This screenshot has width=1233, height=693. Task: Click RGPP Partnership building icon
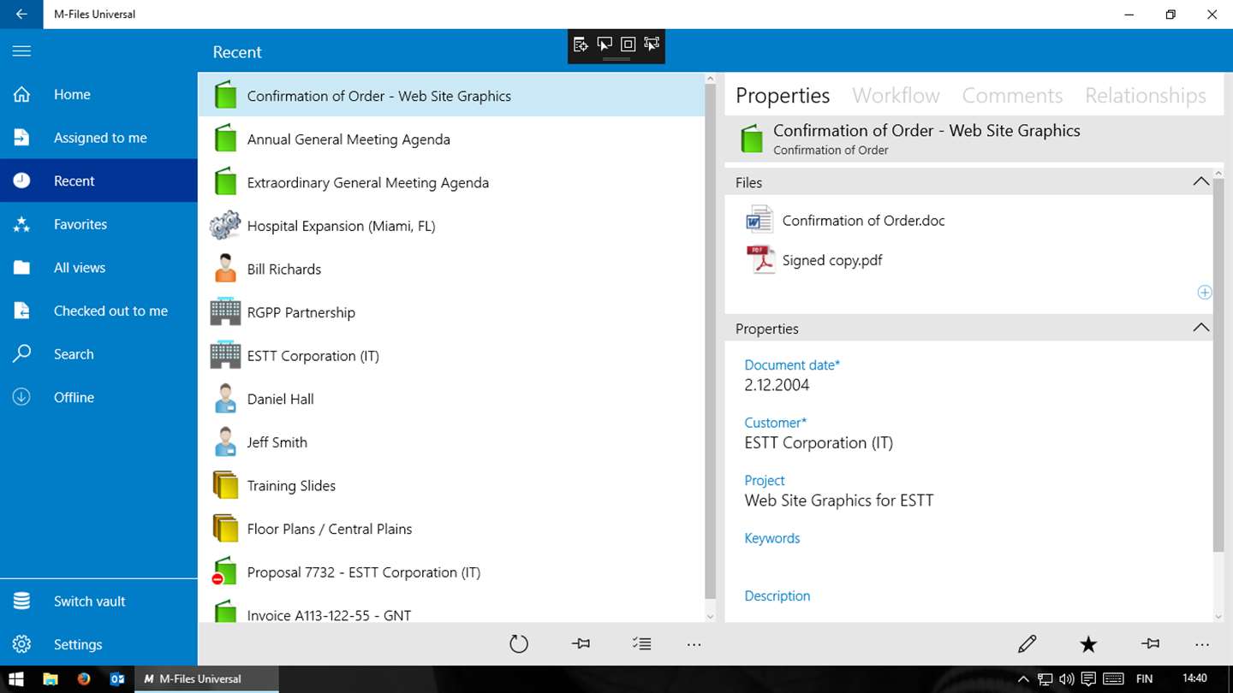tap(225, 311)
